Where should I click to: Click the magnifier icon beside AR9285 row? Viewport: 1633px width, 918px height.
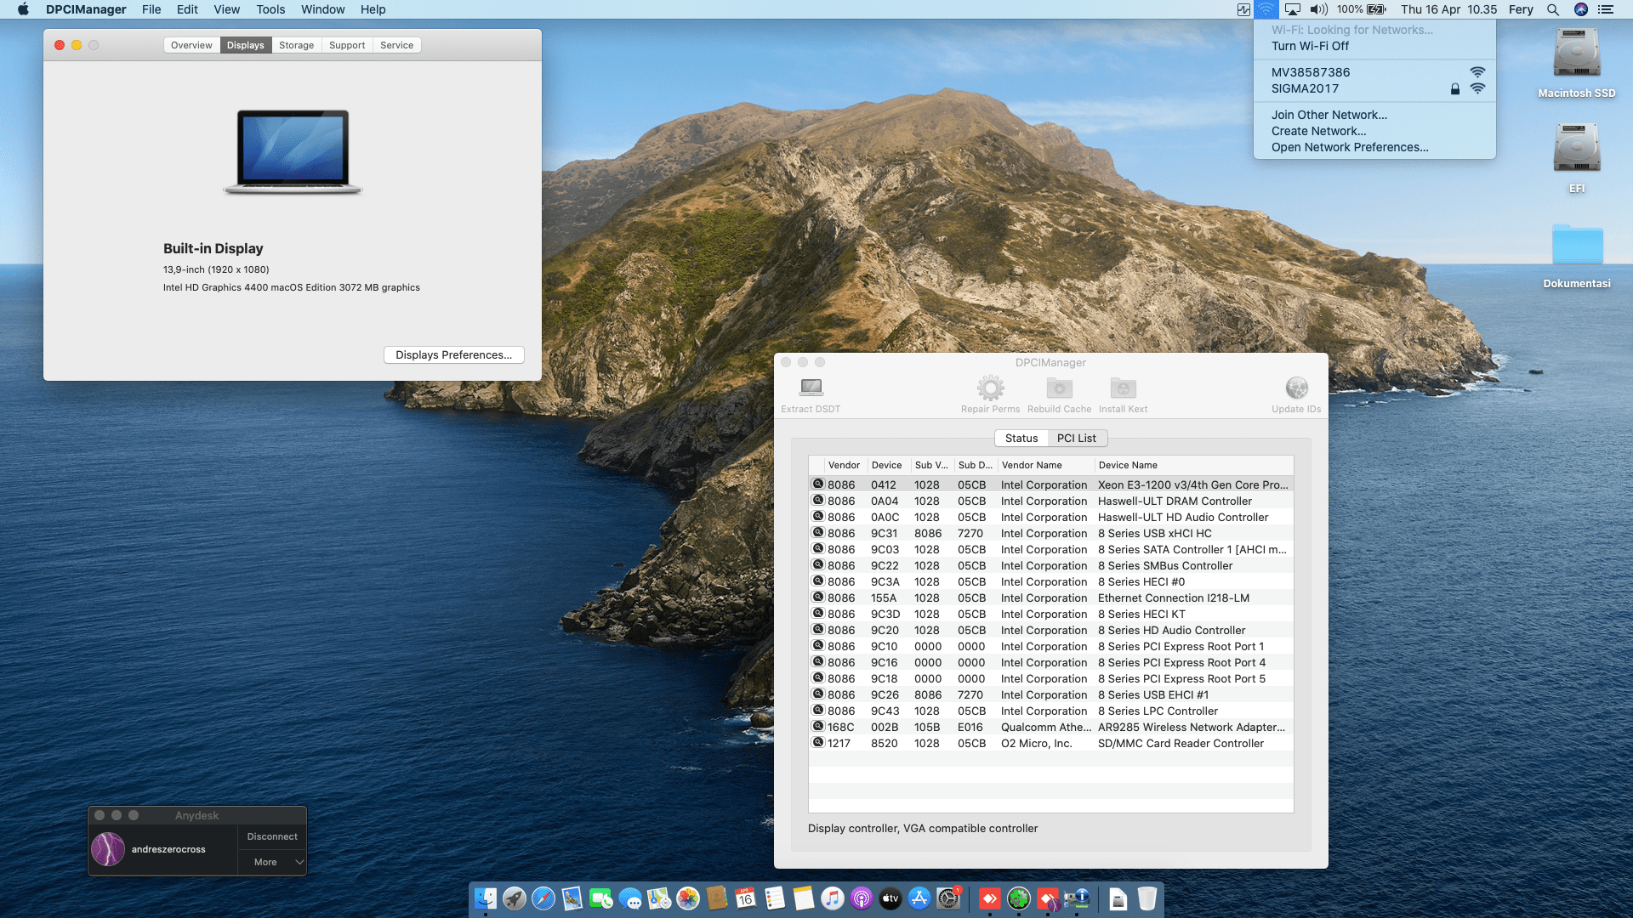tap(818, 727)
